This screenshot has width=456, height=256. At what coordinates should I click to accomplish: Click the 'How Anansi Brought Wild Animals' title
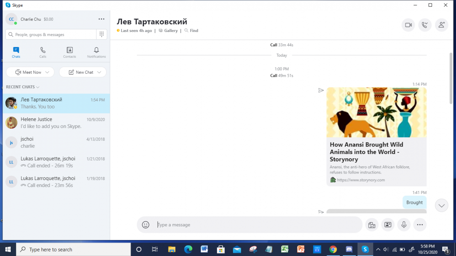tap(367, 152)
